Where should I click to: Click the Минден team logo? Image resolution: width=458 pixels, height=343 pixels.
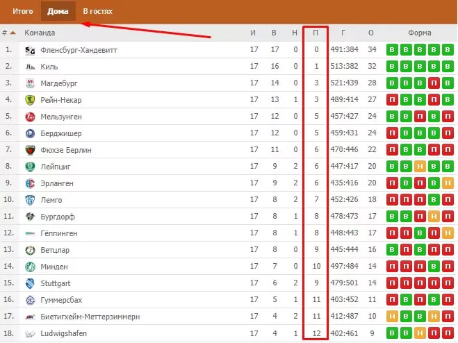[30, 267]
